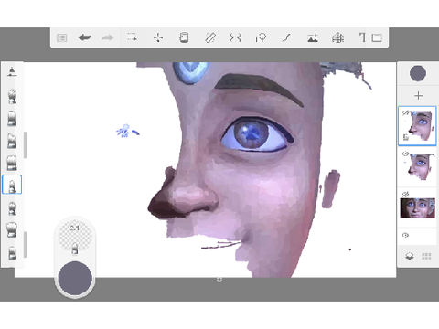Import an image onto canvas

pos(313,37)
